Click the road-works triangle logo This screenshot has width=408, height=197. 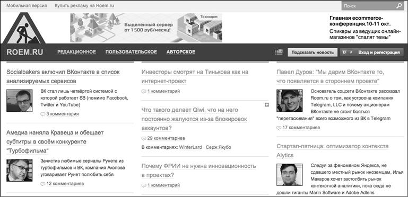24,28
